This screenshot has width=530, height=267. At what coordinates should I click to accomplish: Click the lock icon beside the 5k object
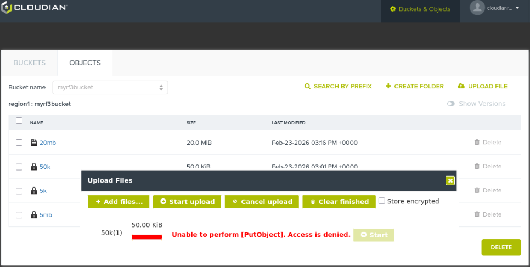34,191
